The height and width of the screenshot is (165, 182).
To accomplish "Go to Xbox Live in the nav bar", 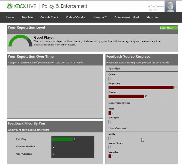I will point(152,17).
